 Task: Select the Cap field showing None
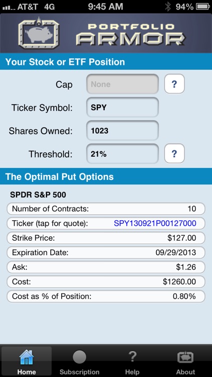click(x=122, y=83)
